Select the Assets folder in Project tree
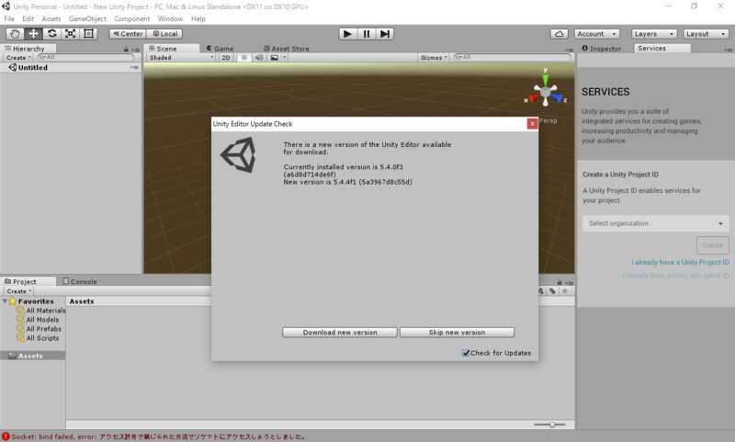The image size is (735, 442). [x=33, y=356]
